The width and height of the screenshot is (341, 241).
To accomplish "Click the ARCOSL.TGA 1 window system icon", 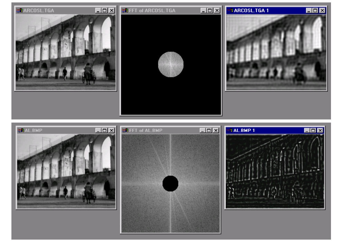I will point(230,10).
